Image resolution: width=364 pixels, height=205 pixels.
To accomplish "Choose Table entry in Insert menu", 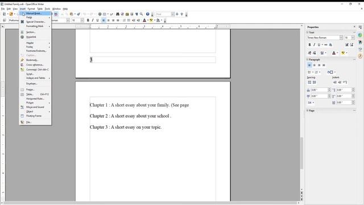I will [x=35, y=95].
